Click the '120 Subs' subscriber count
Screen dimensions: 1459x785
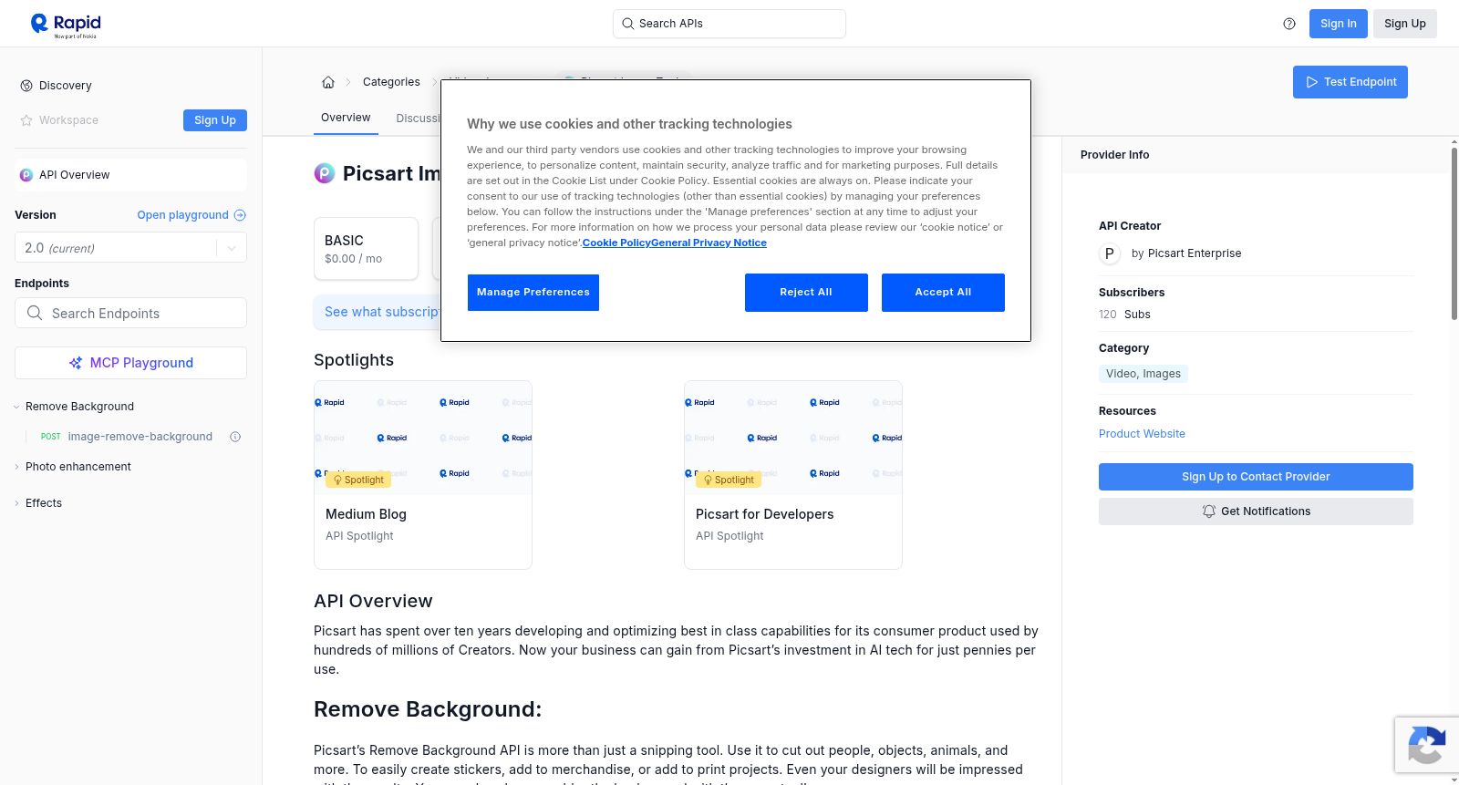click(1124, 315)
